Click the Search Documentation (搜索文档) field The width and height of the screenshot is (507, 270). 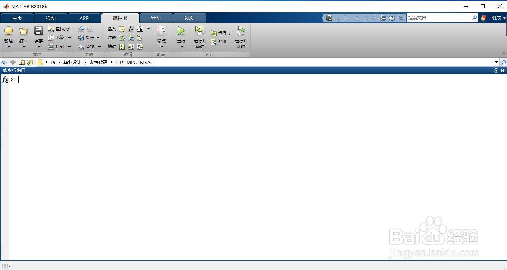439,18
